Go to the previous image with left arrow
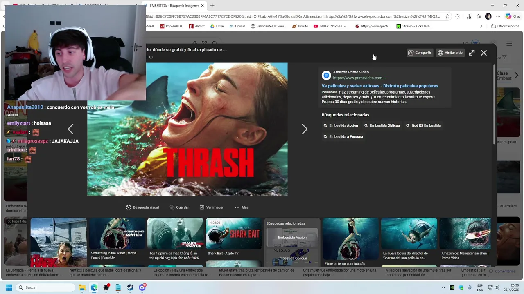Image resolution: width=524 pixels, height=294 pixels. coord(70,129)
